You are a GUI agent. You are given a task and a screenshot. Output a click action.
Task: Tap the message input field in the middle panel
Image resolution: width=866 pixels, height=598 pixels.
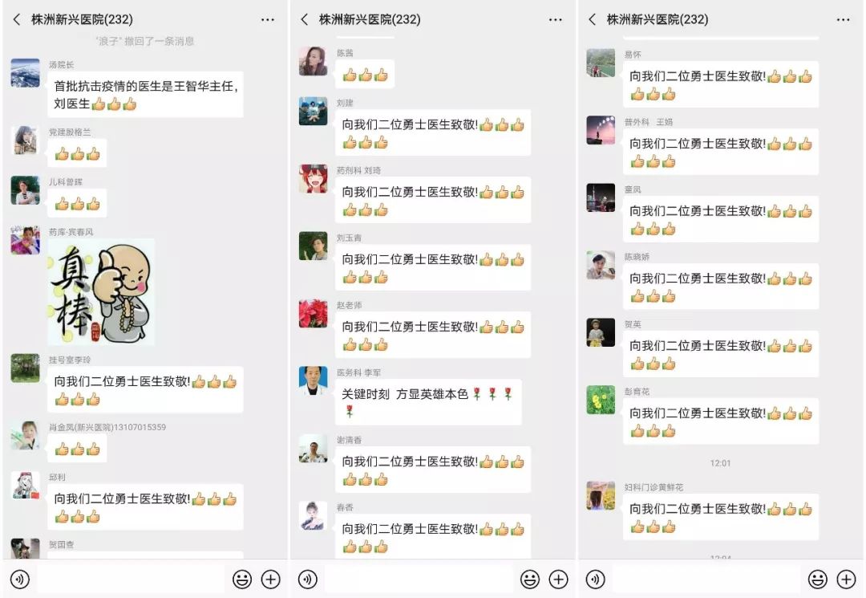tap(419, 580)
